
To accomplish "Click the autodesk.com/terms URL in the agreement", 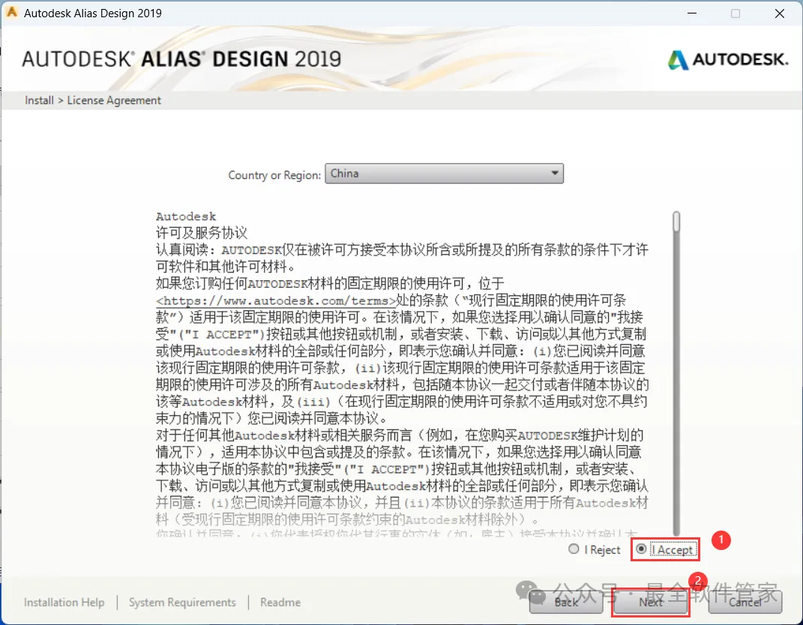I will pos(276,301).
